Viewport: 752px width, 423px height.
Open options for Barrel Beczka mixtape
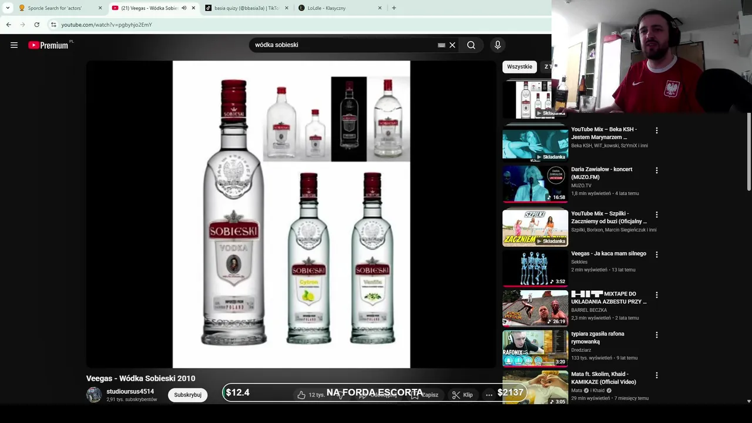pyautogui.click(x=657, y=295)
